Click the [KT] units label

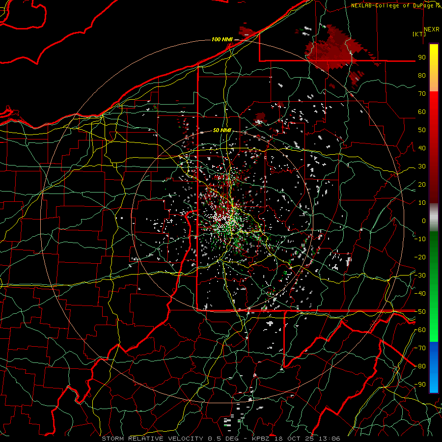pyautogui.click(x=419, y=34)
